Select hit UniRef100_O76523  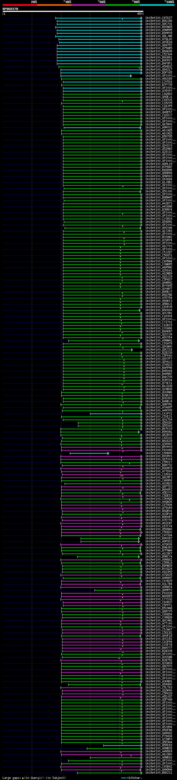click(159, 365)
